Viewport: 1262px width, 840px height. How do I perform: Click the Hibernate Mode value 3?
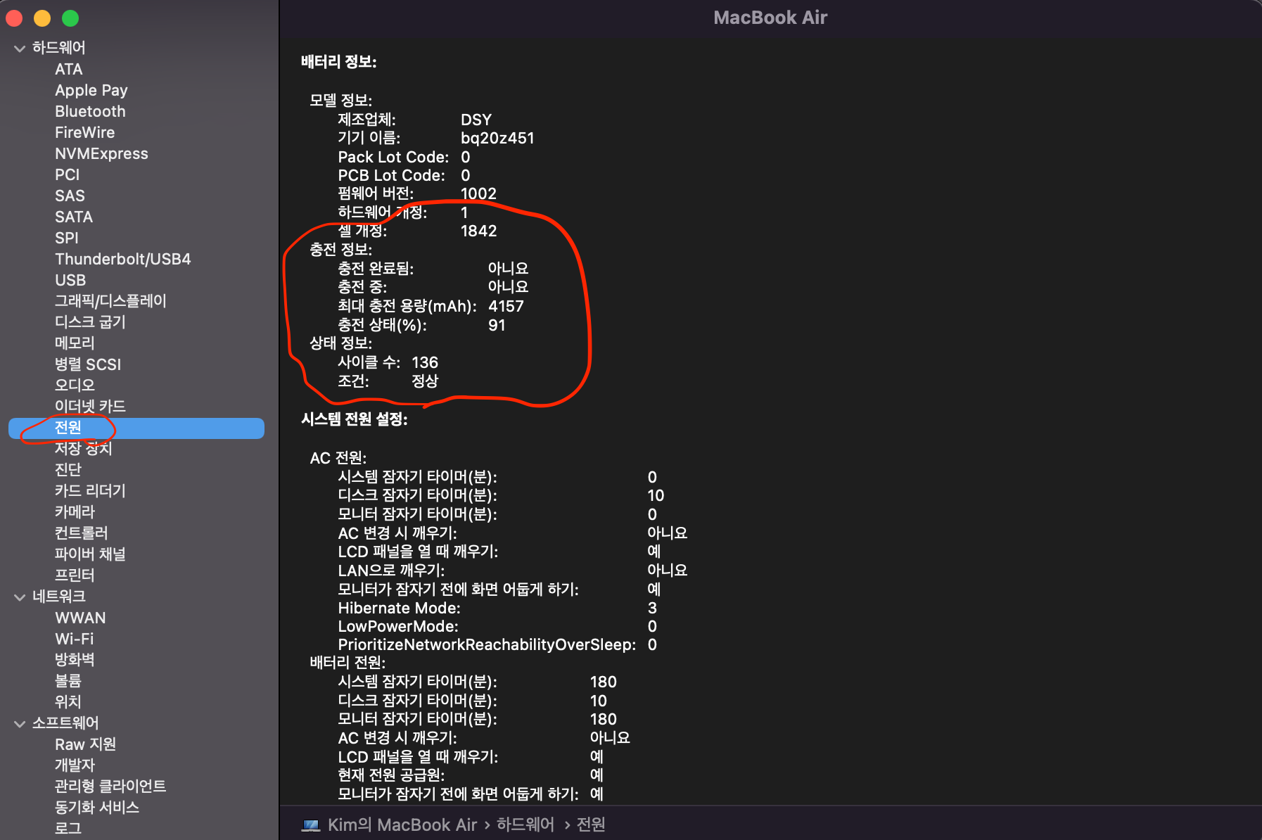tap(652, 608)
